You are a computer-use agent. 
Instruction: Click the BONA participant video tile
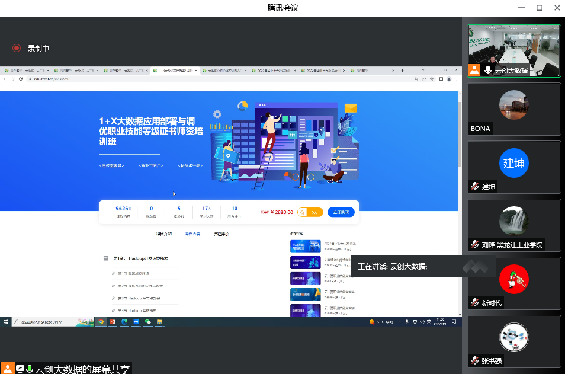(x=513, y=108)
